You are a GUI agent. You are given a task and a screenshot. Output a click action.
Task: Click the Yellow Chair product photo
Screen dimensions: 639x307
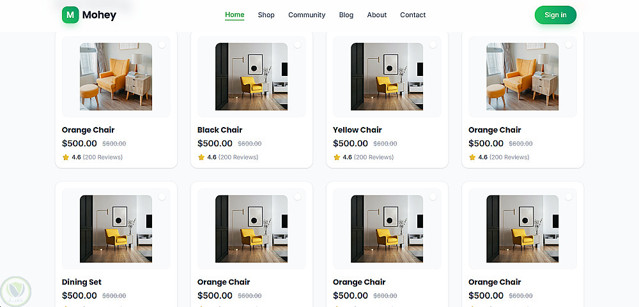tap(387, 77)
